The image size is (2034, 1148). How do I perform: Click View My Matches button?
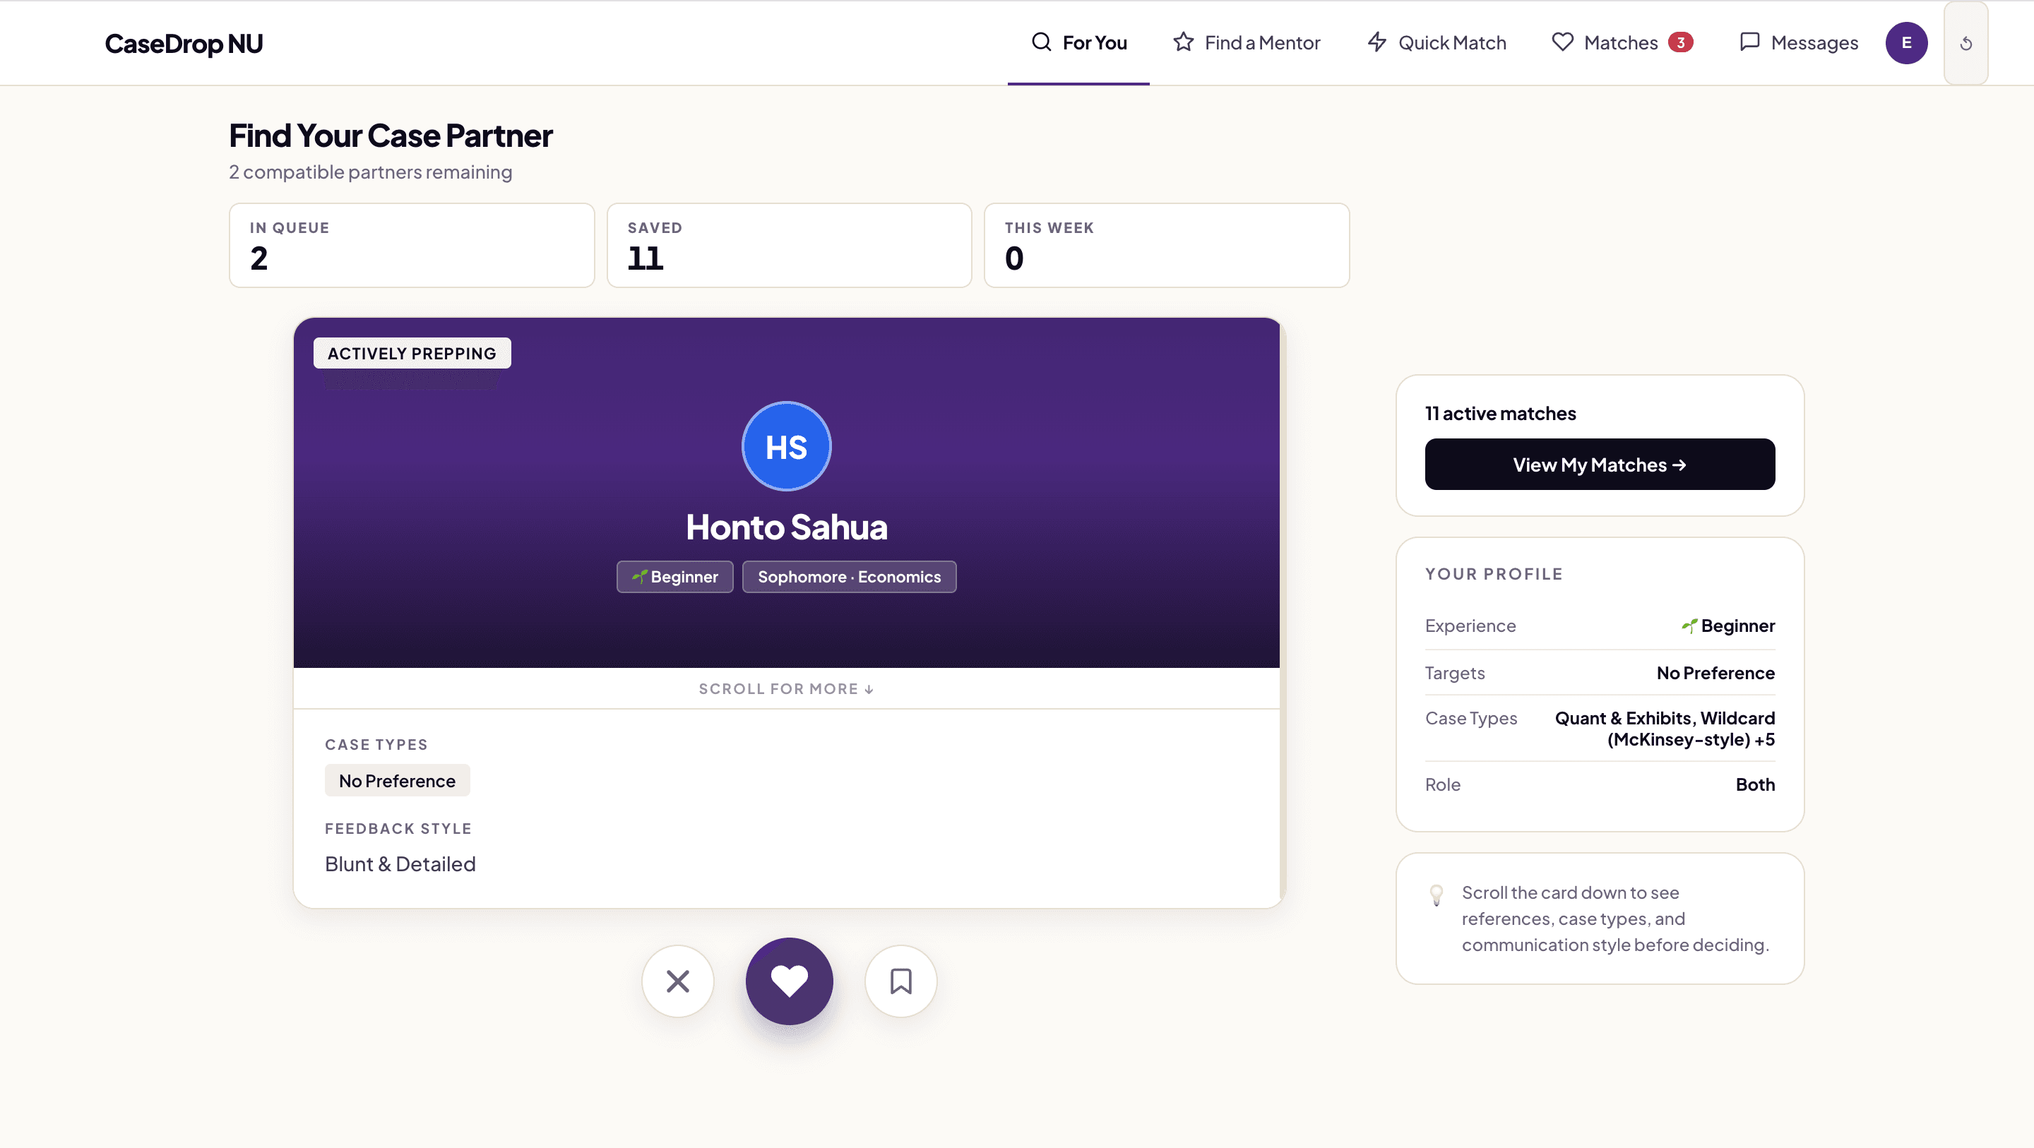tap(1600, 465)
